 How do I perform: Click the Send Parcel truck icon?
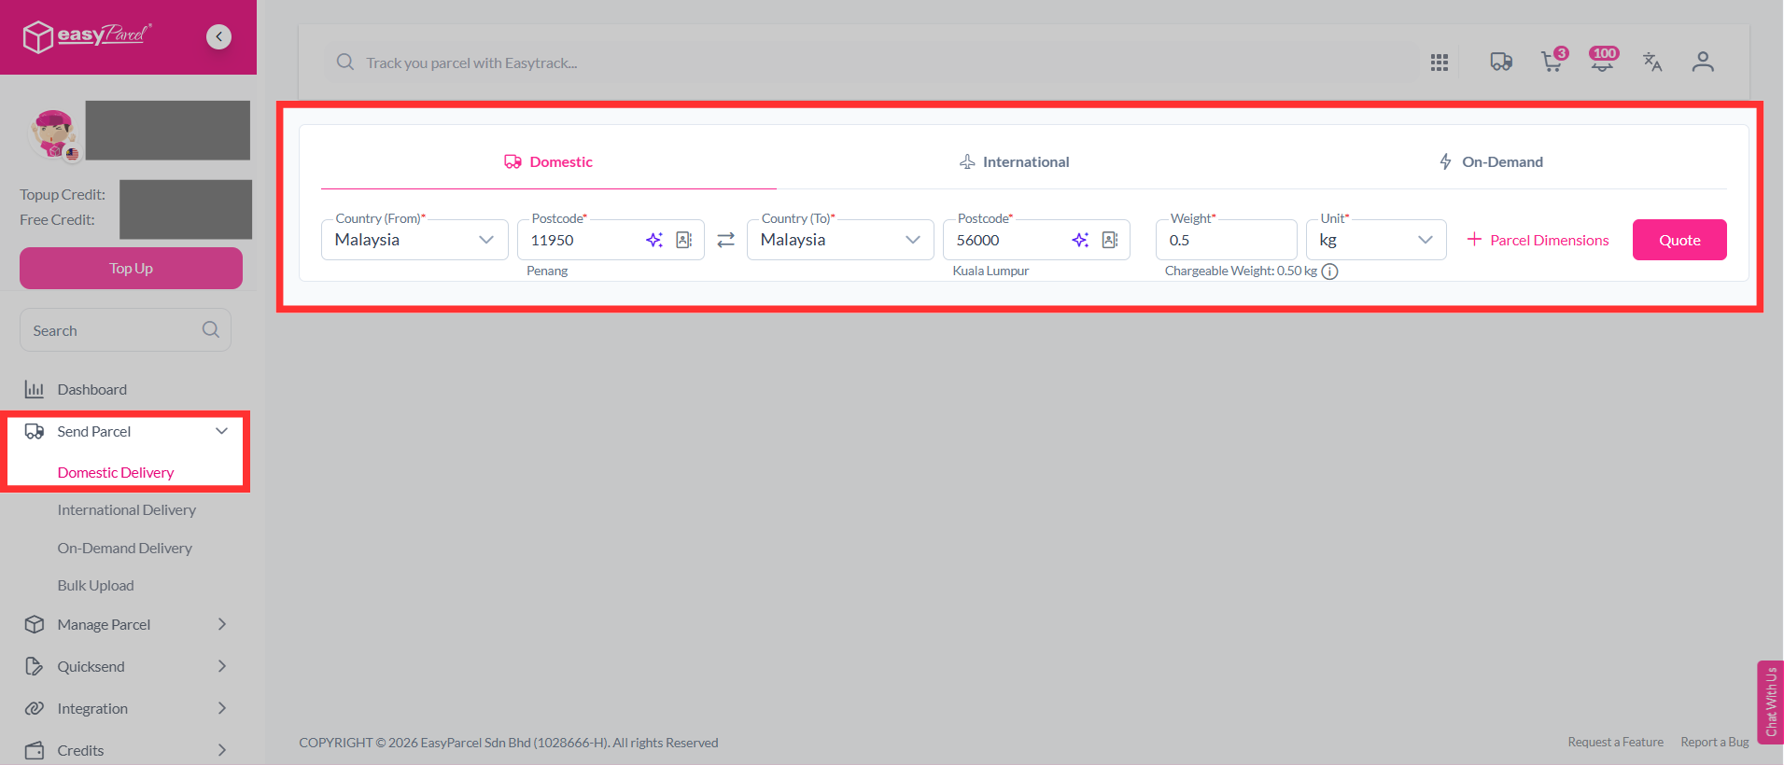pos(35,431)
